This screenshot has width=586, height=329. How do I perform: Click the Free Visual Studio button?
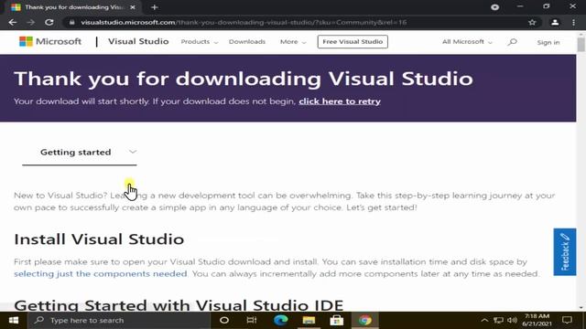tap(353, 42)
